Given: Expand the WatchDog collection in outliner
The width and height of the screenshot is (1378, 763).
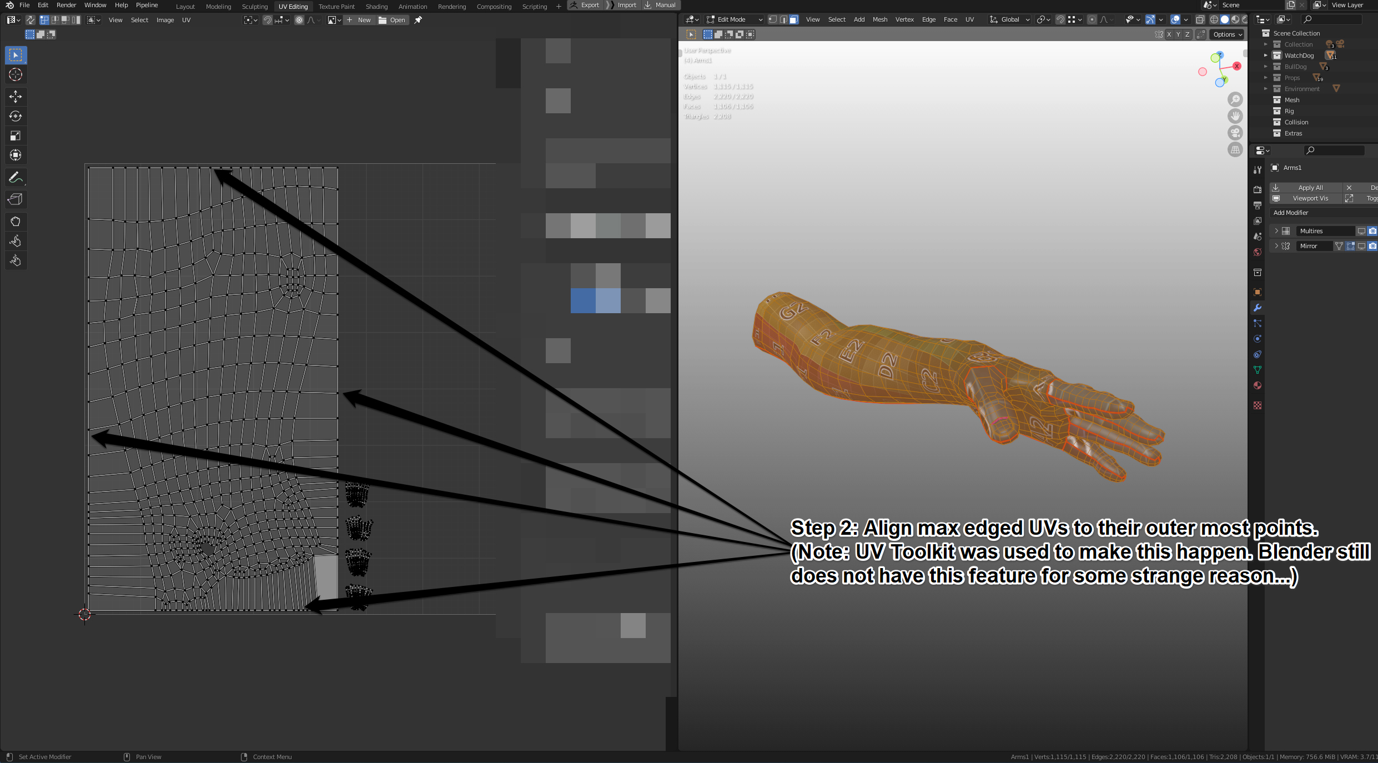Looking at the screenshot, I should coord(1266,56).
